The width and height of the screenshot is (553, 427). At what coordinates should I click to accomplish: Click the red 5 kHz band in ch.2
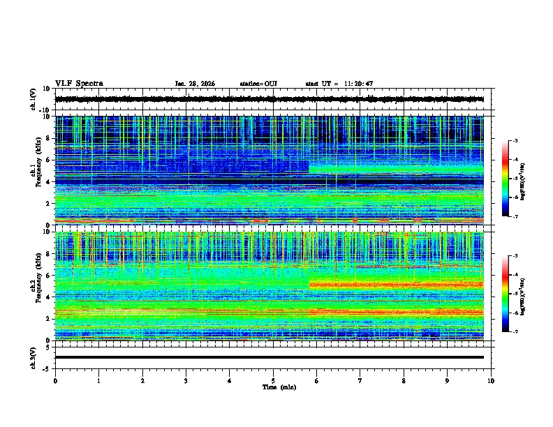pyautogui.click(x=396, y=285)
